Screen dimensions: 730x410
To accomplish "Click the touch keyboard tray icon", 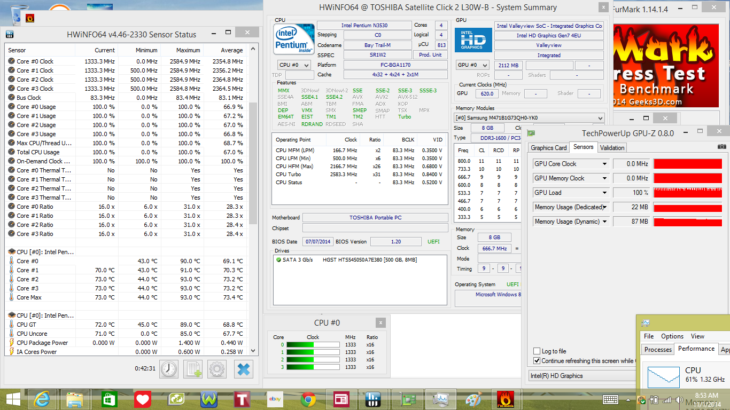I will tap(610, 399).
